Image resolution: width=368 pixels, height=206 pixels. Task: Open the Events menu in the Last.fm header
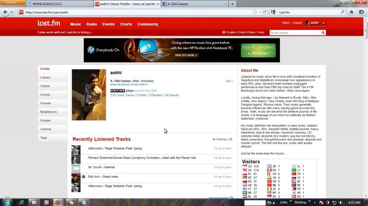[109, 24]
